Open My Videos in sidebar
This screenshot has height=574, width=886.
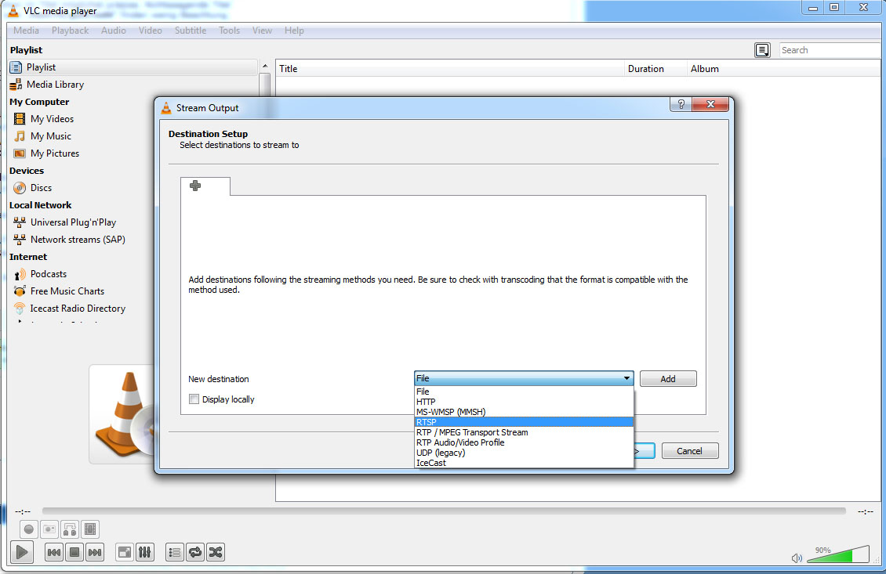(x=52, y=119)
